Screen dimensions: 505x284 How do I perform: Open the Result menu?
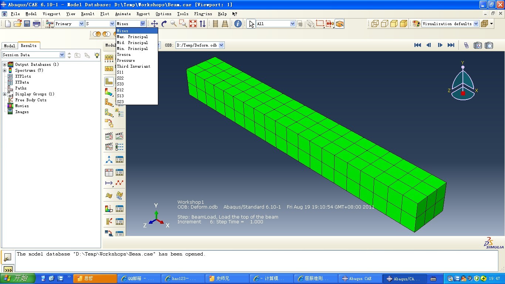point(88,14)
